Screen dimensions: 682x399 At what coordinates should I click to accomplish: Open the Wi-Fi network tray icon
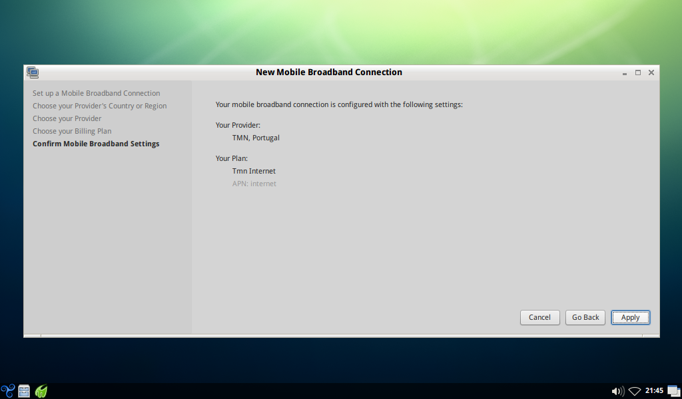[x=635, y=391]
